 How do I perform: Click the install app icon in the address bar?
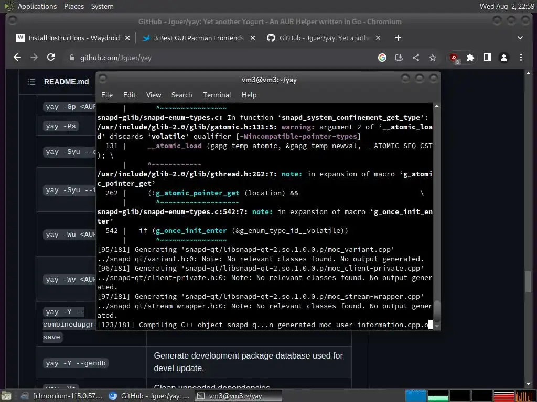click(x=399, y=58)
